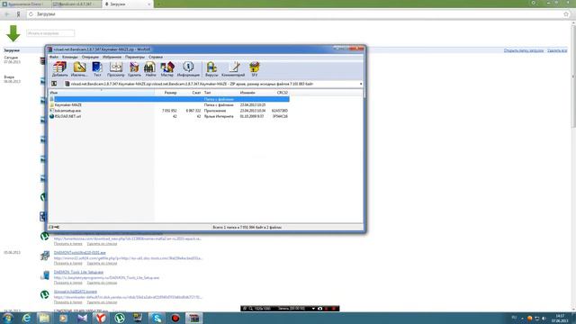Open the Файл menu in WinRAR
The image size is (576, 324).
(54, 57)
